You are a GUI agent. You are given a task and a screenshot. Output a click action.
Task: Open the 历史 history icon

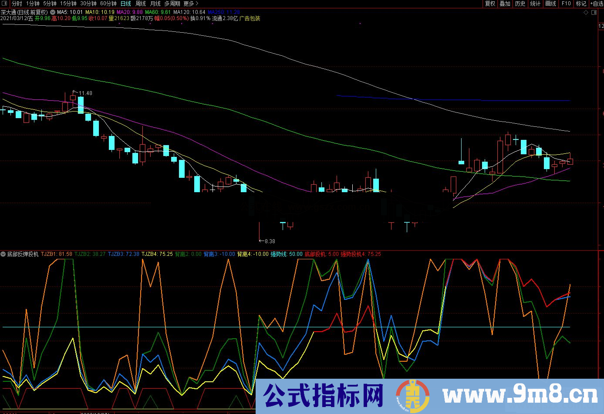520,3
